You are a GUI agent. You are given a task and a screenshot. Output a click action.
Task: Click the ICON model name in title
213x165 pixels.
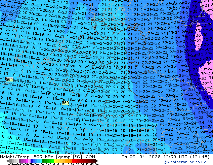click(90, 157)
